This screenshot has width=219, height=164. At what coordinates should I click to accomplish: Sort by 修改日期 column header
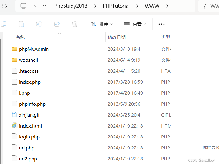(117, 37)
